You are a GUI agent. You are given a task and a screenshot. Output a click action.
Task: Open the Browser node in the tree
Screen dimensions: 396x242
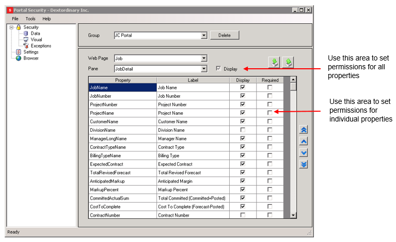coord(30,58)
